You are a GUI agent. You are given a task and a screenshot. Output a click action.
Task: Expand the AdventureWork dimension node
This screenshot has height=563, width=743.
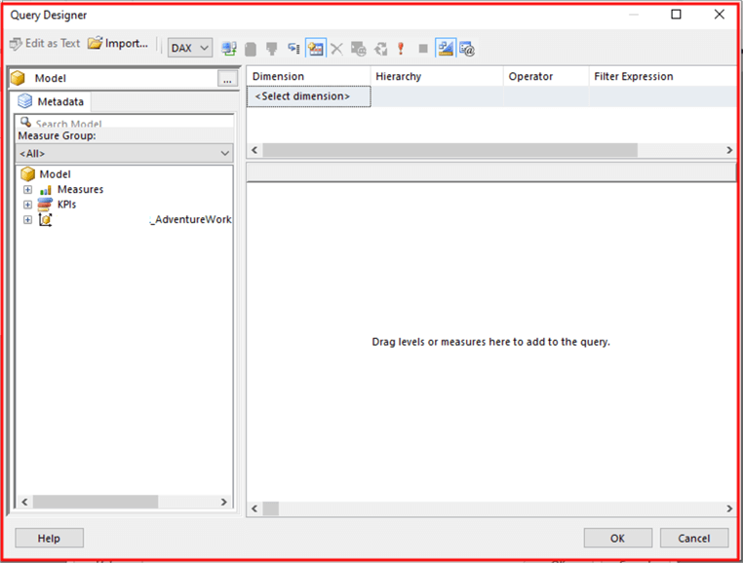point(27,220)
